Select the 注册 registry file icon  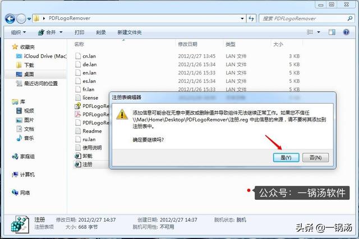point(78,164)
